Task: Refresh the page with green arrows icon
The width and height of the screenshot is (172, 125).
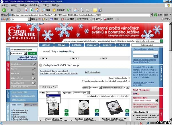Action: point(32,10)
